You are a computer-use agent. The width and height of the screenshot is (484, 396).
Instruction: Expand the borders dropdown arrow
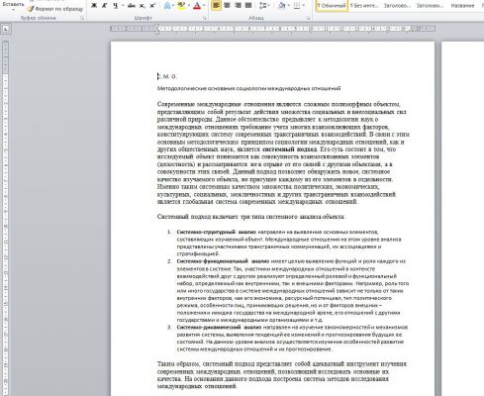point(304,5)
